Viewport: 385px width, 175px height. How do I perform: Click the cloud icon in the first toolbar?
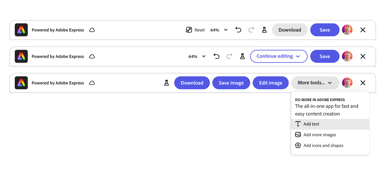pos(92,30)
